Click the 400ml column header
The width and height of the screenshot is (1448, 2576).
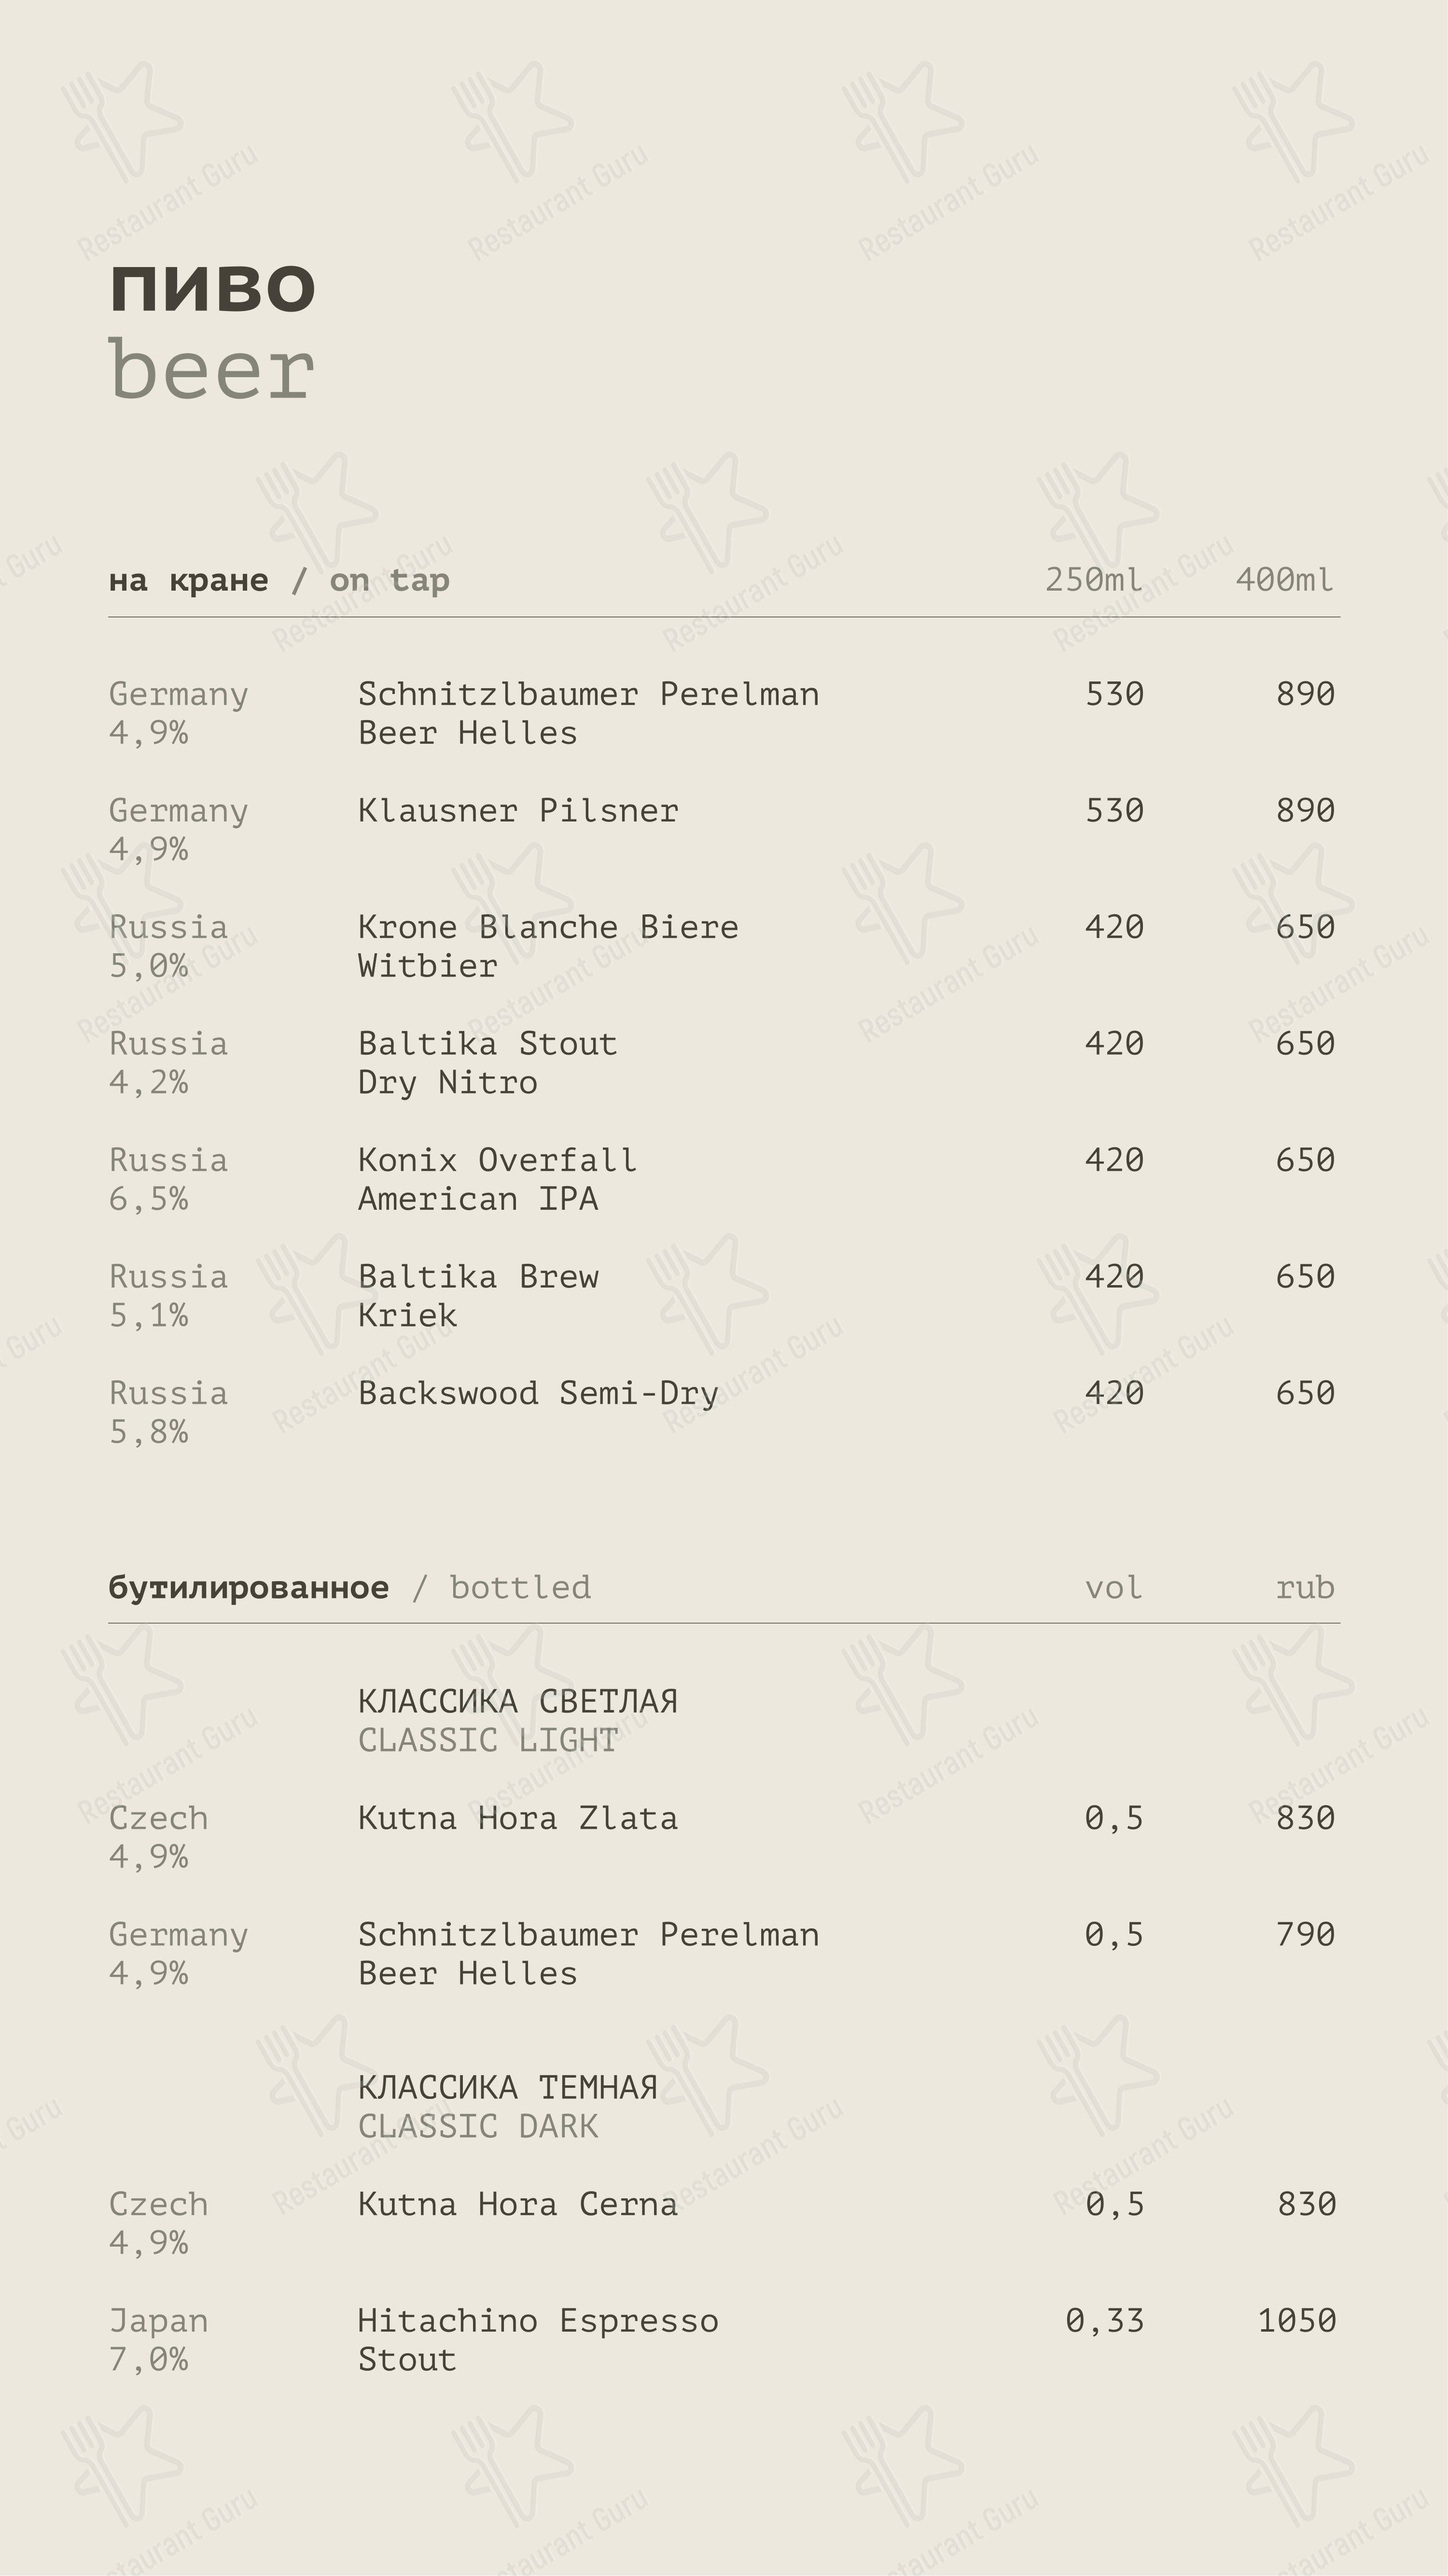tap(1284, 580)
